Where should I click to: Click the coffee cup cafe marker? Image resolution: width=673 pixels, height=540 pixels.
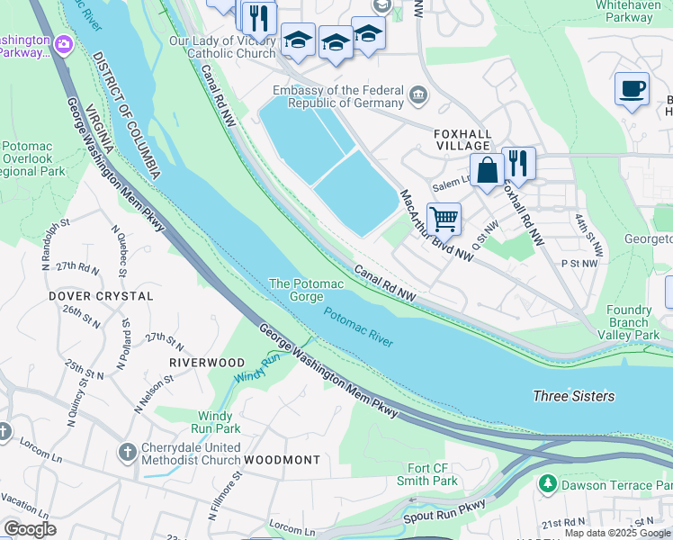tap(632, 89)
